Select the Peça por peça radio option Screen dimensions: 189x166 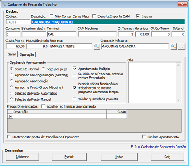(x=43, y=69)
